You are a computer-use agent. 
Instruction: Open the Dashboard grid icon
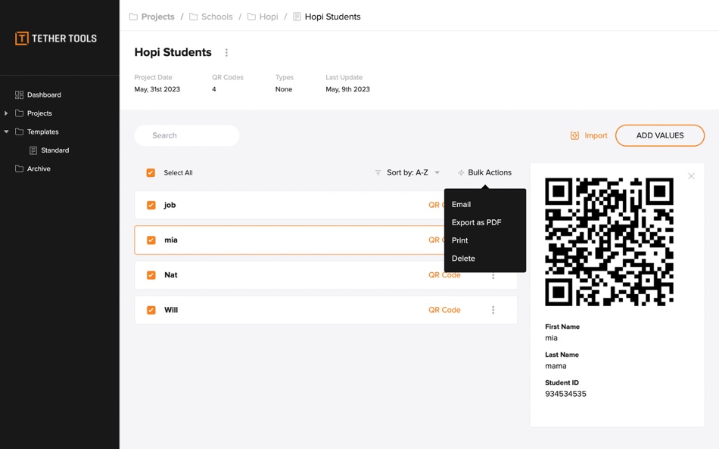point(19,94)
